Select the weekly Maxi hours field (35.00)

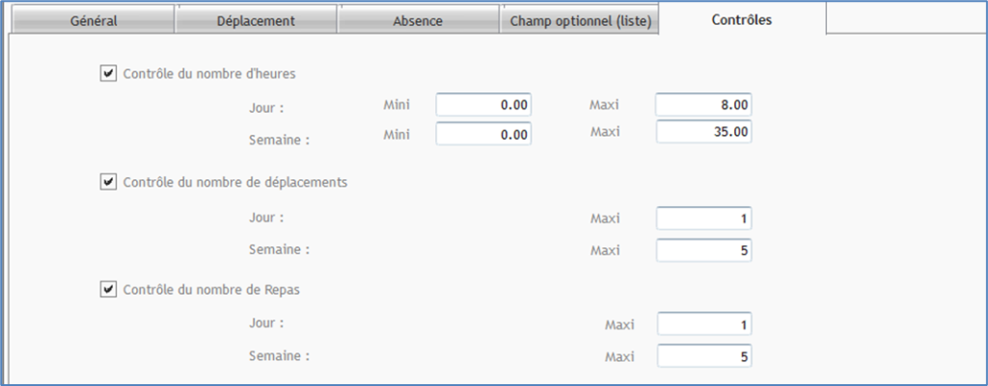point(703,132)
